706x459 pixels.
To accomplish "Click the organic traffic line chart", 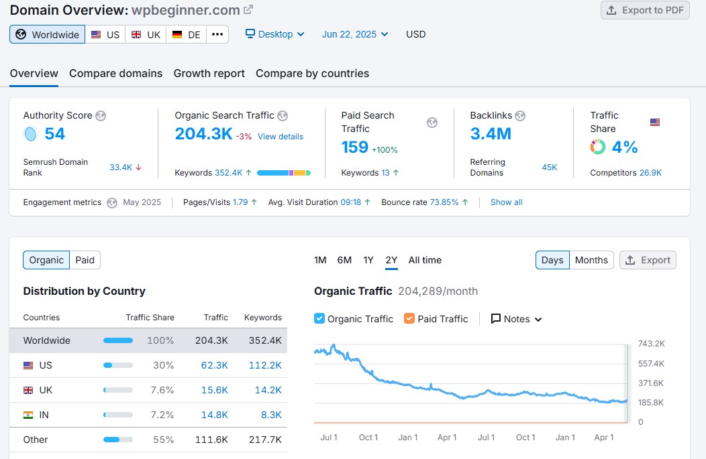I will pyautogui.click(x=470, y=383).
